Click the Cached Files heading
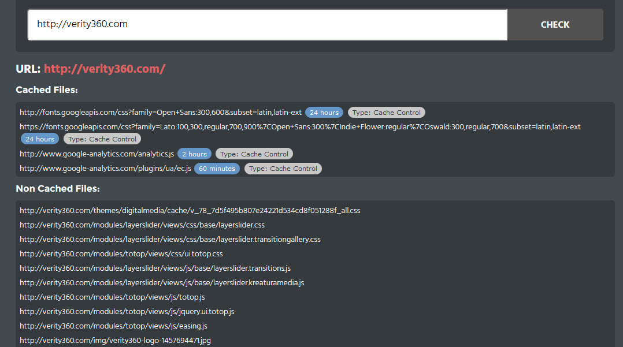The width and height of the screenshot is (623, 347). 47,89
